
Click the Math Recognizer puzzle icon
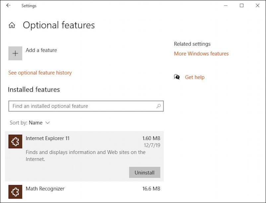[x=15, y=192]
